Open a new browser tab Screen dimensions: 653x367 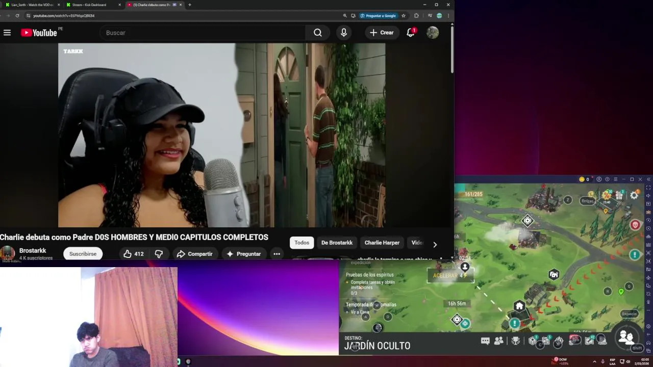(x=190, y=5)
